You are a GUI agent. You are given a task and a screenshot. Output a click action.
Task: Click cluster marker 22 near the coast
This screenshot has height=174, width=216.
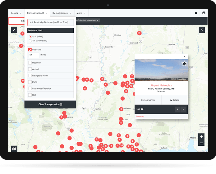click(132, 146)
